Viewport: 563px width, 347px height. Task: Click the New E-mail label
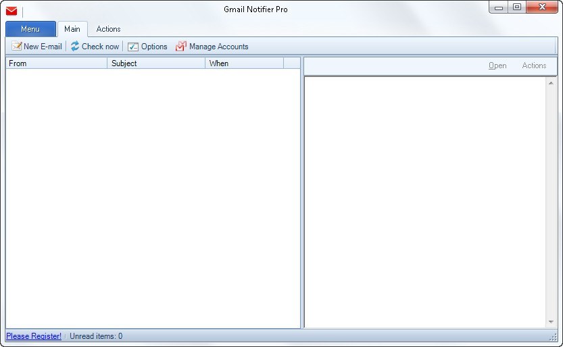point(43,46)
